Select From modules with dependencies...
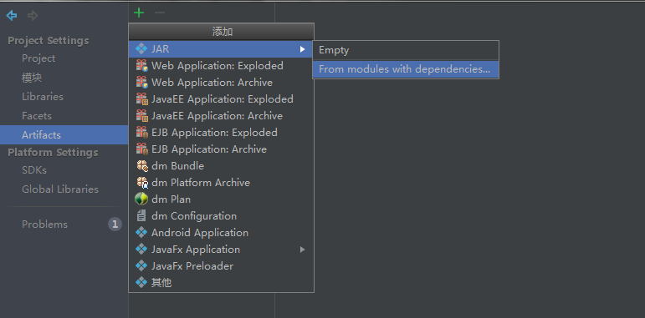The height and width of the screenshot is (318, 645). tap(406, 69)
